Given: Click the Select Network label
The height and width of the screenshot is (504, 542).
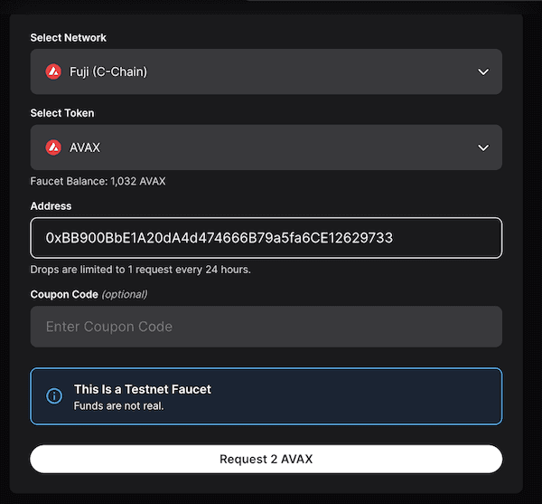Looking at the screenshot, I should tap(69, 38).
